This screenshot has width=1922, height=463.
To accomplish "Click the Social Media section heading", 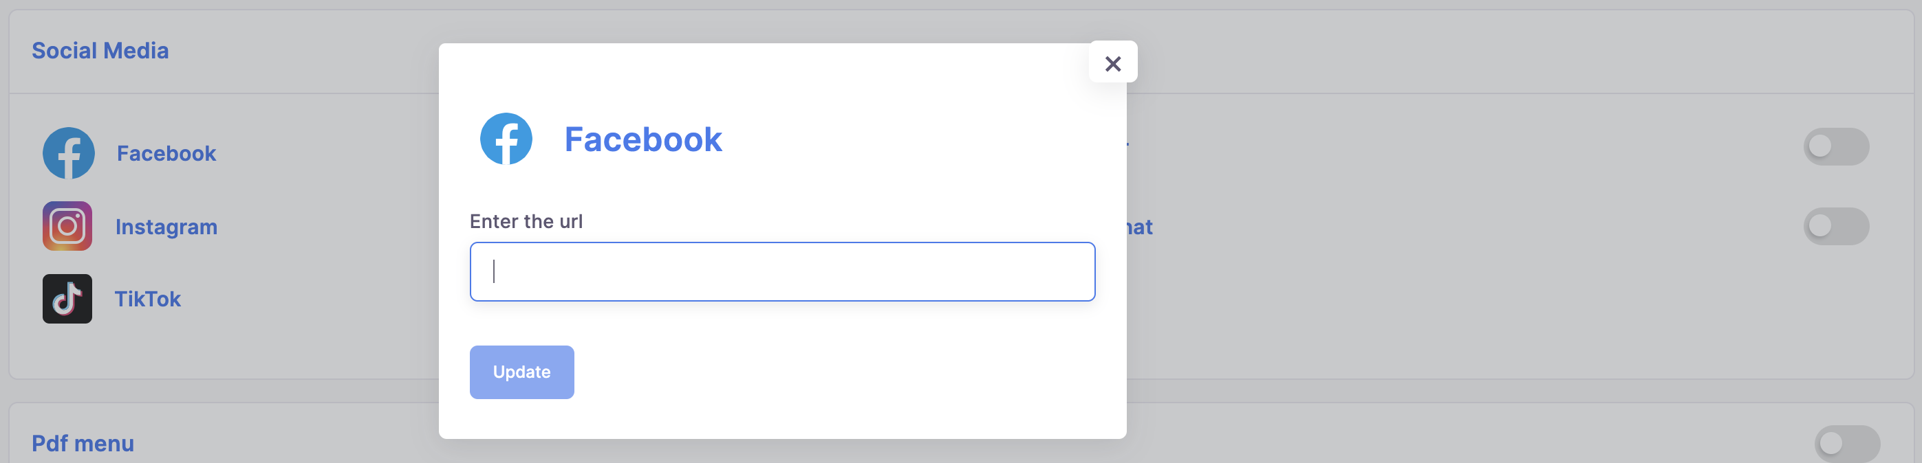I will pyautogui.click(x=100, y=51).
